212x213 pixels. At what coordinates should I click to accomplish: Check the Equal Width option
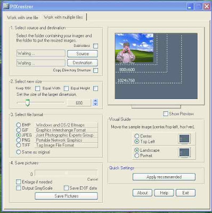point(66,88)
